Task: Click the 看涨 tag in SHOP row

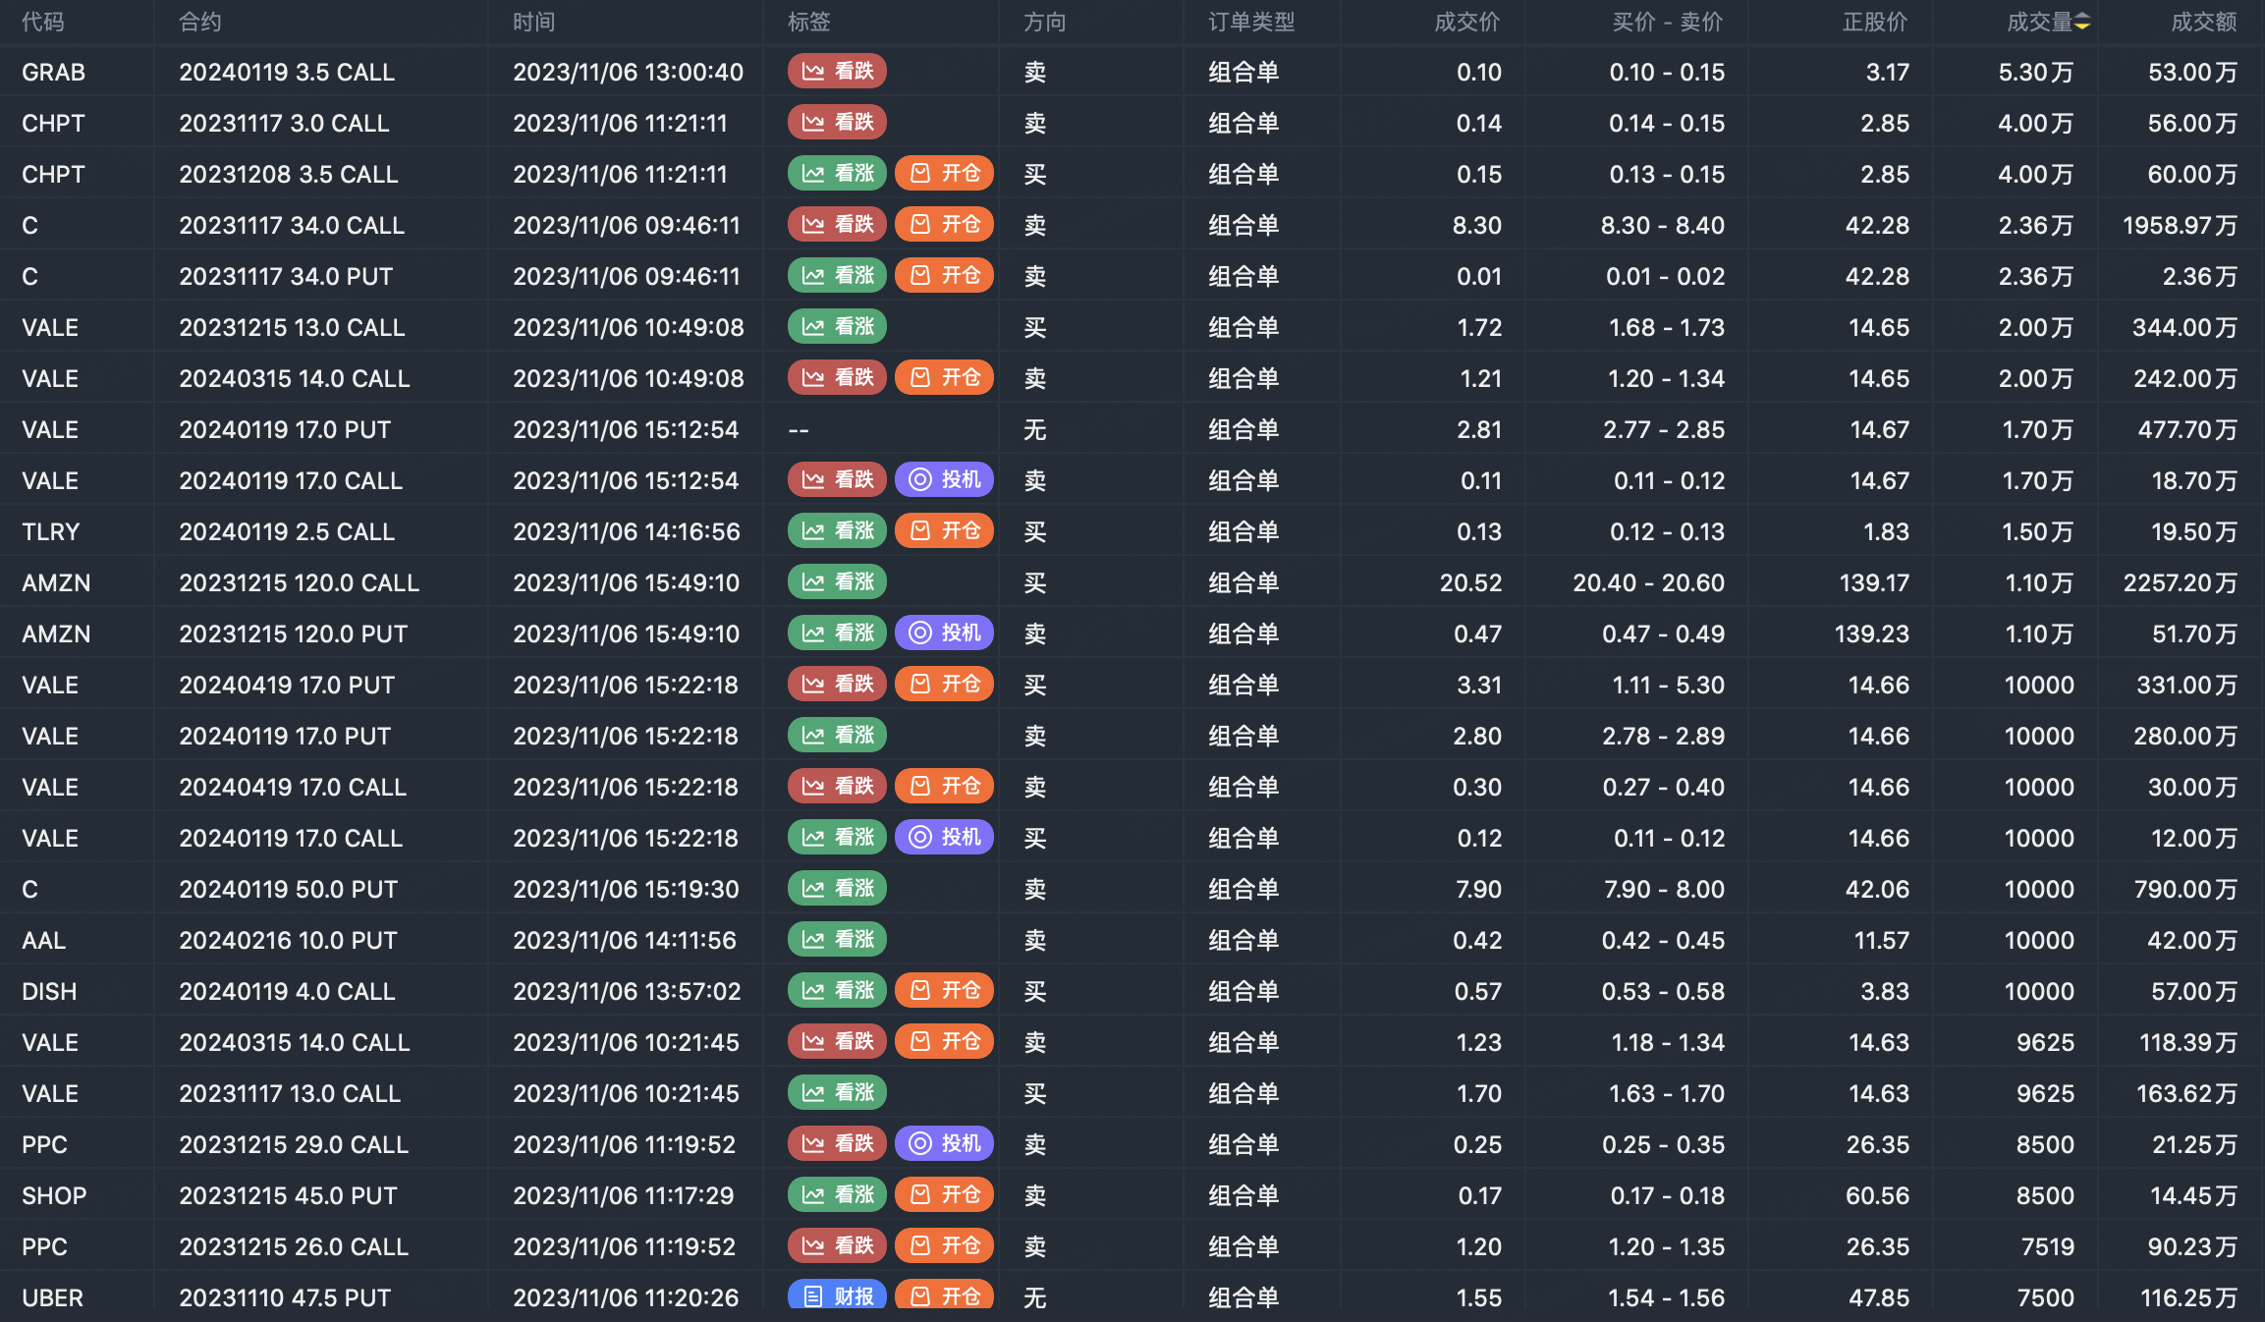Action: point(838,1194)
